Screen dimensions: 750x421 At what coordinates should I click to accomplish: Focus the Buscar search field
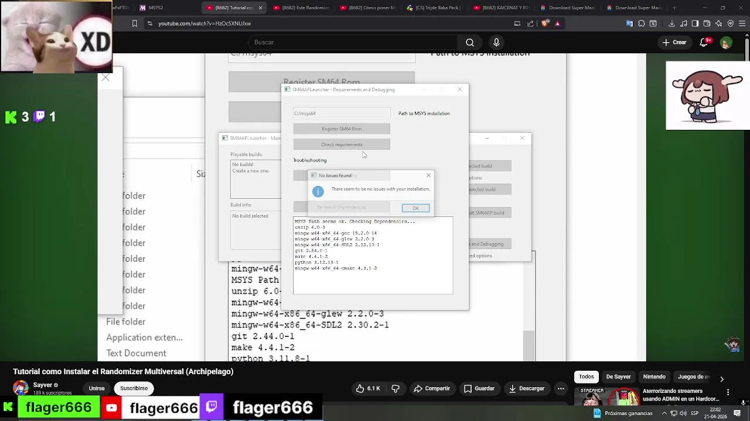[x=352, y=42]
